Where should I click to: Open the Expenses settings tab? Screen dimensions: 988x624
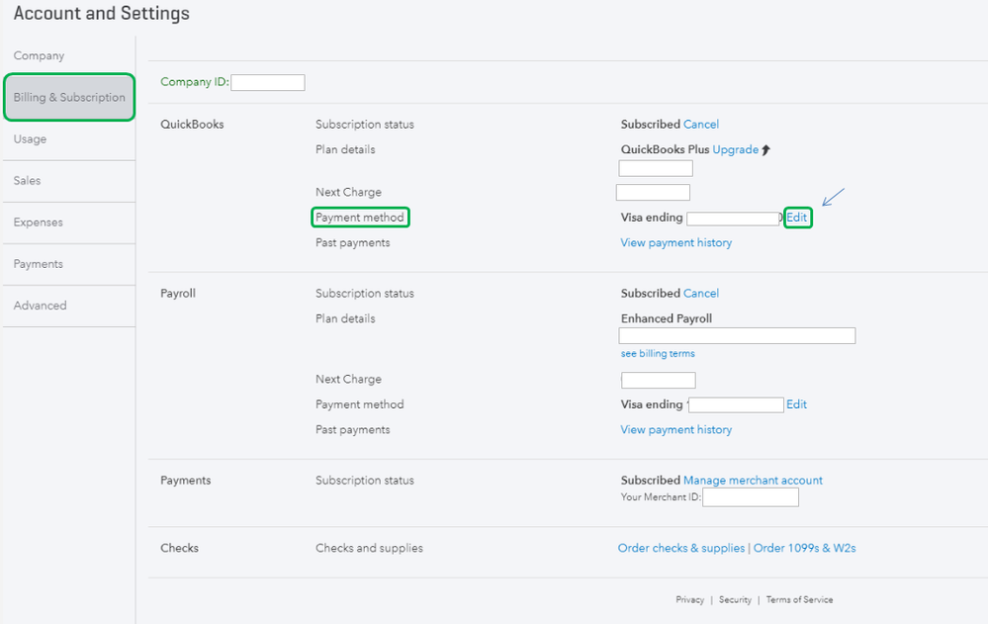(39, 222)
